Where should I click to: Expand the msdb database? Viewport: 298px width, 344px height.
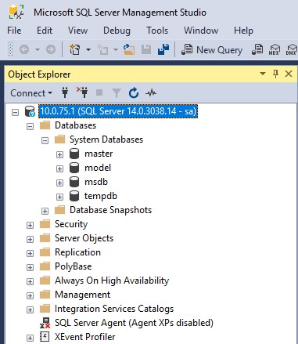click(59, 183)
